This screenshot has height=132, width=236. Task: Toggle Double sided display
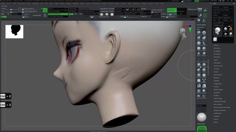tap(143, 9)
